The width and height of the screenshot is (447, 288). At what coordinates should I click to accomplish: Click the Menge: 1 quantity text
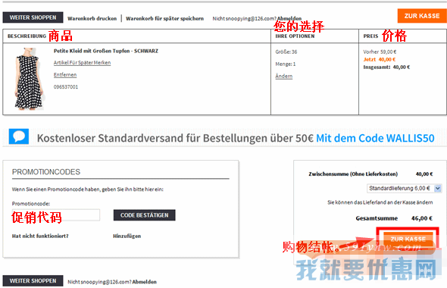point(286,64)
